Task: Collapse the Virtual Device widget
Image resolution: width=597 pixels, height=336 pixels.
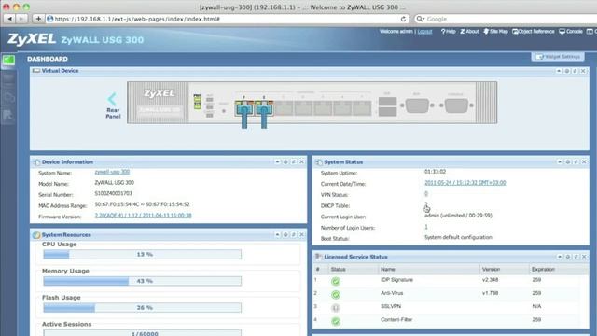Action: tap(559, 71)
